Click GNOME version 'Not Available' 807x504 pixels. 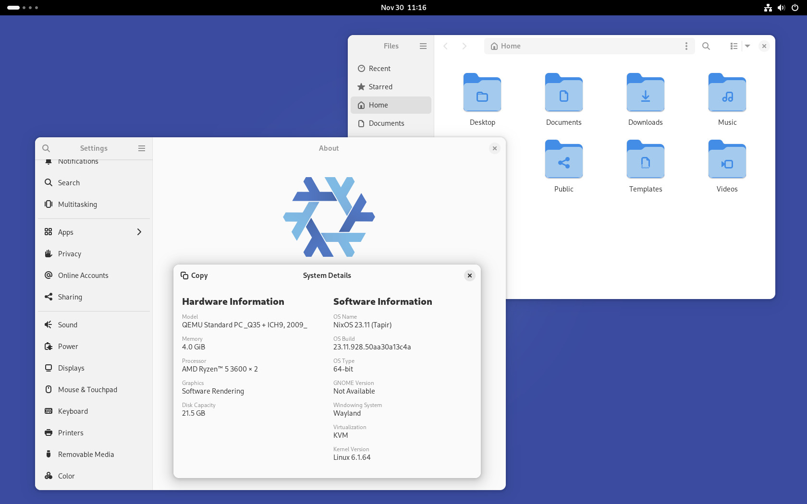tap(354, 391)
